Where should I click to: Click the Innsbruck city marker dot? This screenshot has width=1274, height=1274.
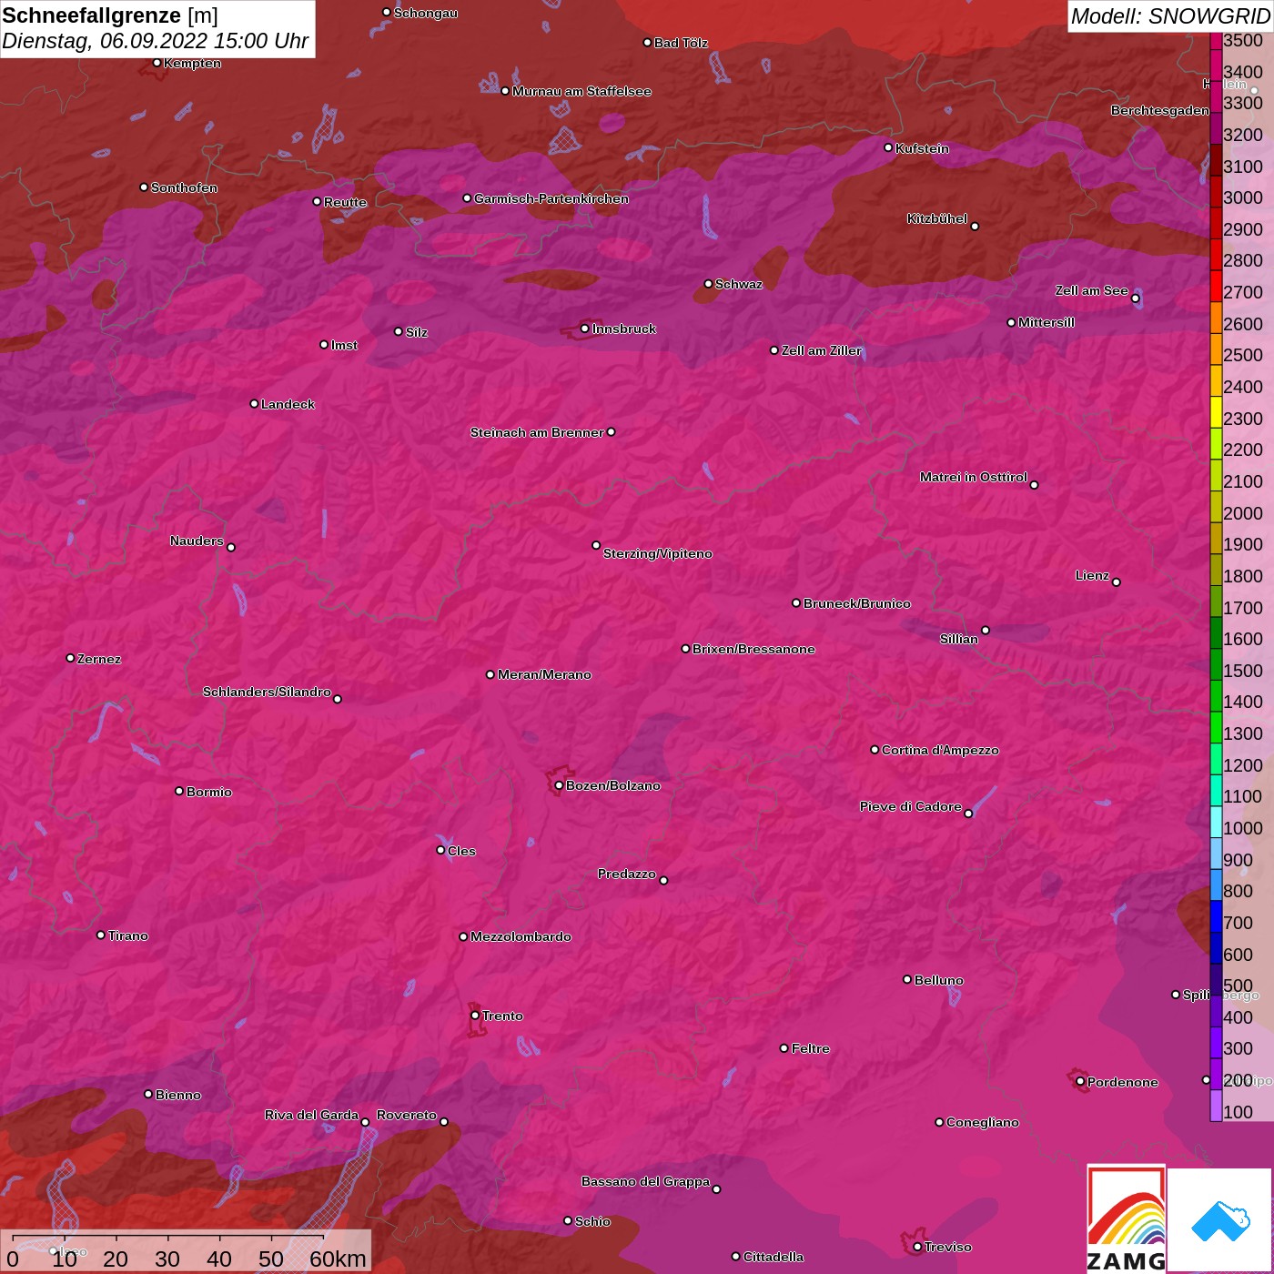[x=584, y=329]
